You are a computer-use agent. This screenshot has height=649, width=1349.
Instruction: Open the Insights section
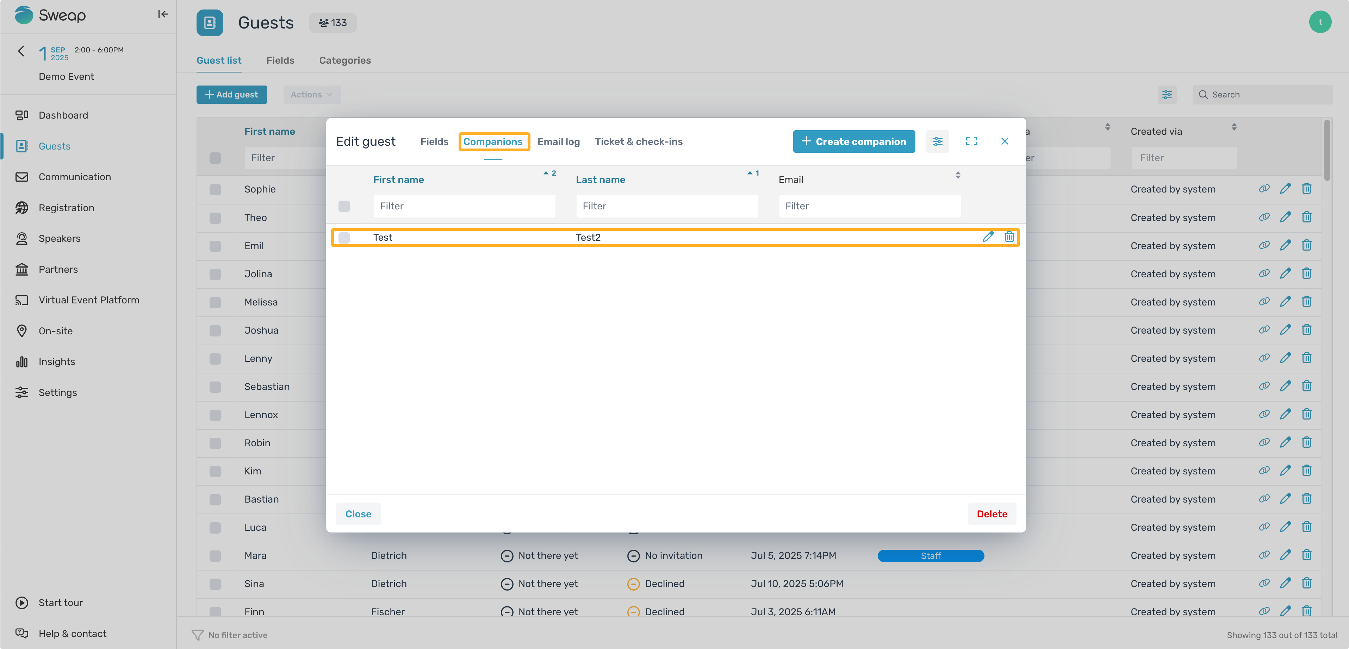(57, 362)
